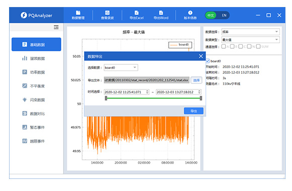Image resolution: width=292 pixels, height=191 pixels.
Task: Open the 版本信息 info icon
Action: pos(190,13)
